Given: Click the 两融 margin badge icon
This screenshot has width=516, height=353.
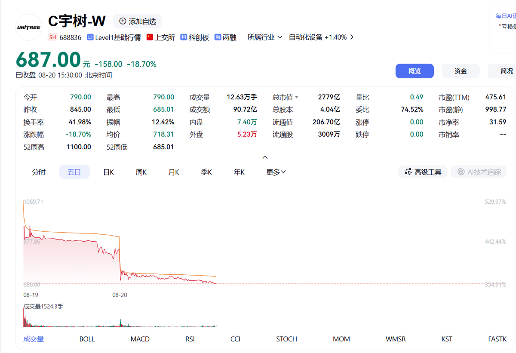Looking at the screenshot, I should pos(218,37).
